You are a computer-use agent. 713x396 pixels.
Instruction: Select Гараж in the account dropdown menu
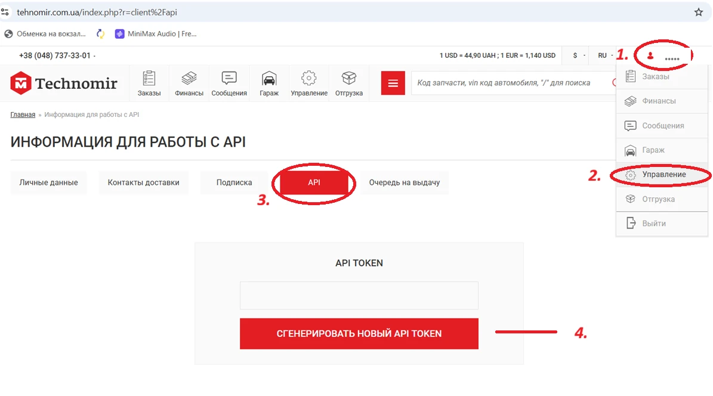[662, 150]
